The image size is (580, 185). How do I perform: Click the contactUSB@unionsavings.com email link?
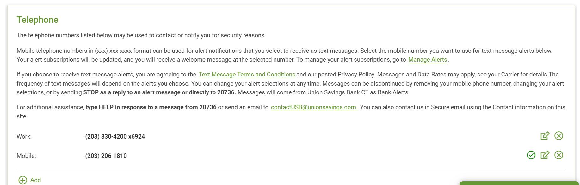314,107
